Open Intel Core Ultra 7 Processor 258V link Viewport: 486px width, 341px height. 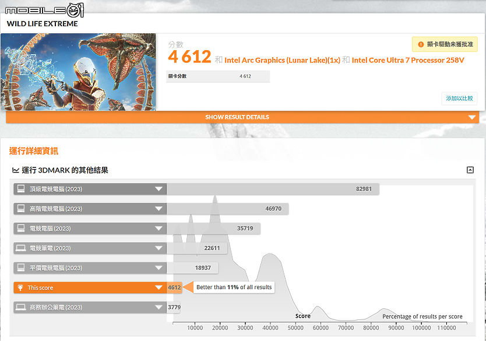pyautogui.click(x=408, y=60)
